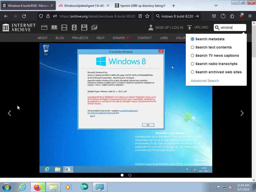Open the Internet Archive web icon
The image size is (256, 192).
[x=44, y=27]
